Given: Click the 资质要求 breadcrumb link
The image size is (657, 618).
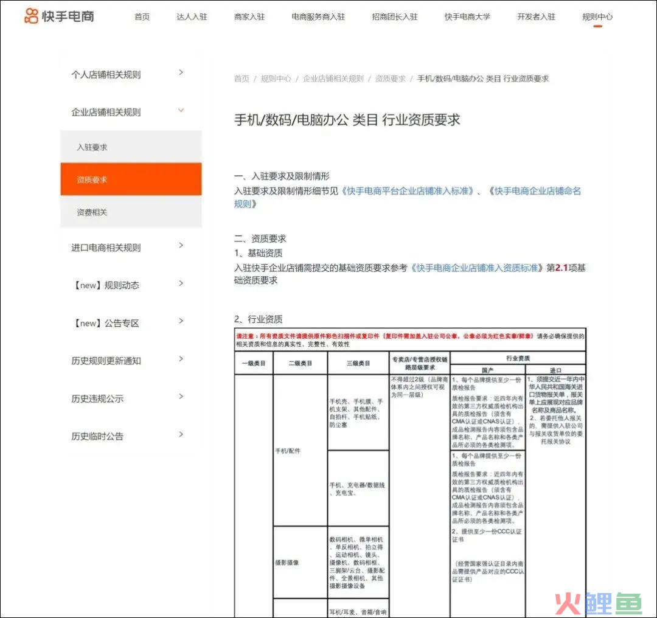Looking at the screenshot, I should 390,78.
